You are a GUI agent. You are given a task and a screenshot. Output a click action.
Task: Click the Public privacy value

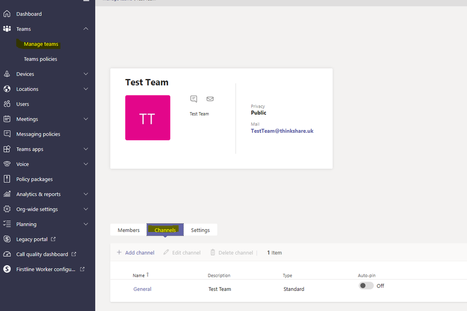pyautogui.click(x=259, y=113)
